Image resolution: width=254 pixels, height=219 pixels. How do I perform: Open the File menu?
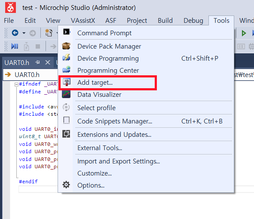[9, 21]
